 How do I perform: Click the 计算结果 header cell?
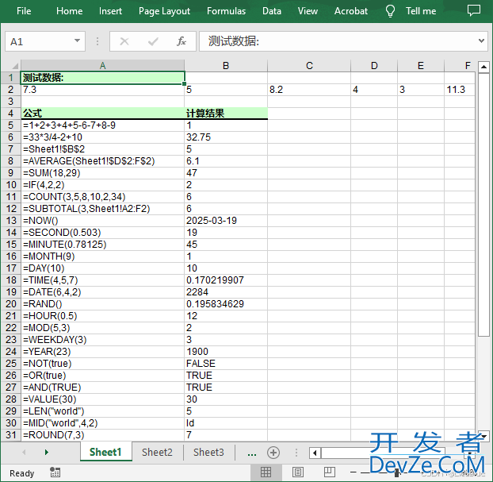226,113
